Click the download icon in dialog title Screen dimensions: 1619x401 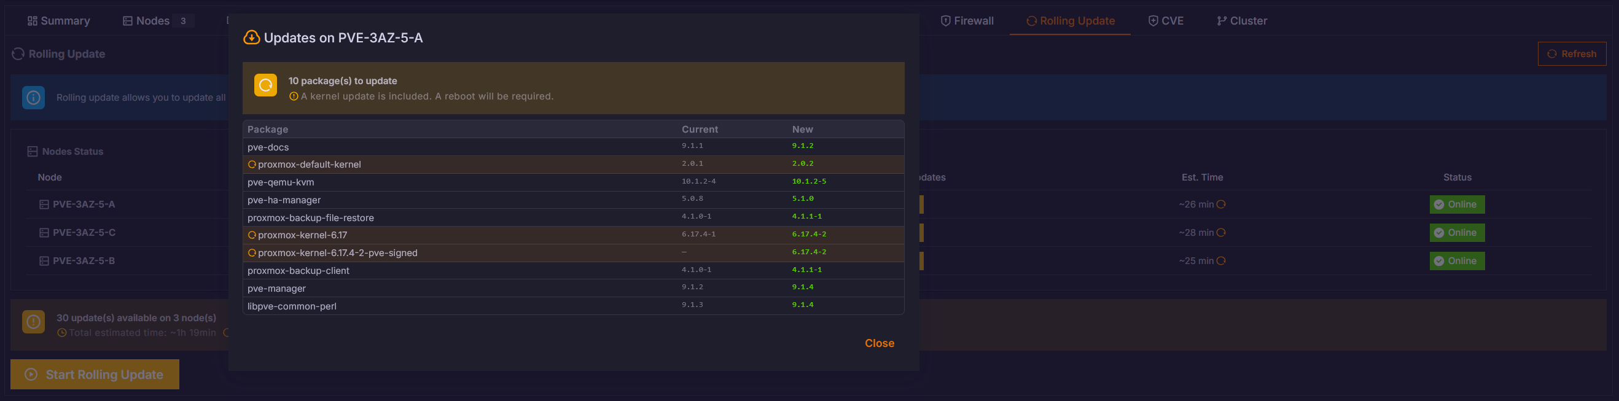tap(251, 37)
